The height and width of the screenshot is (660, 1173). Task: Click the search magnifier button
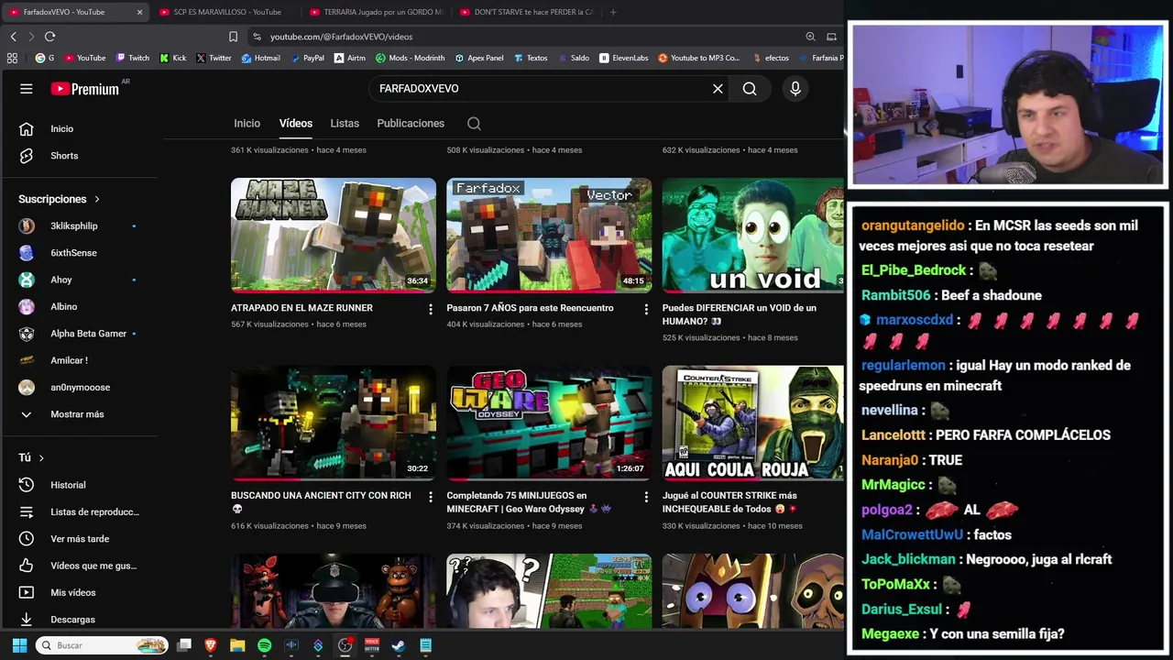coord(750,89)
